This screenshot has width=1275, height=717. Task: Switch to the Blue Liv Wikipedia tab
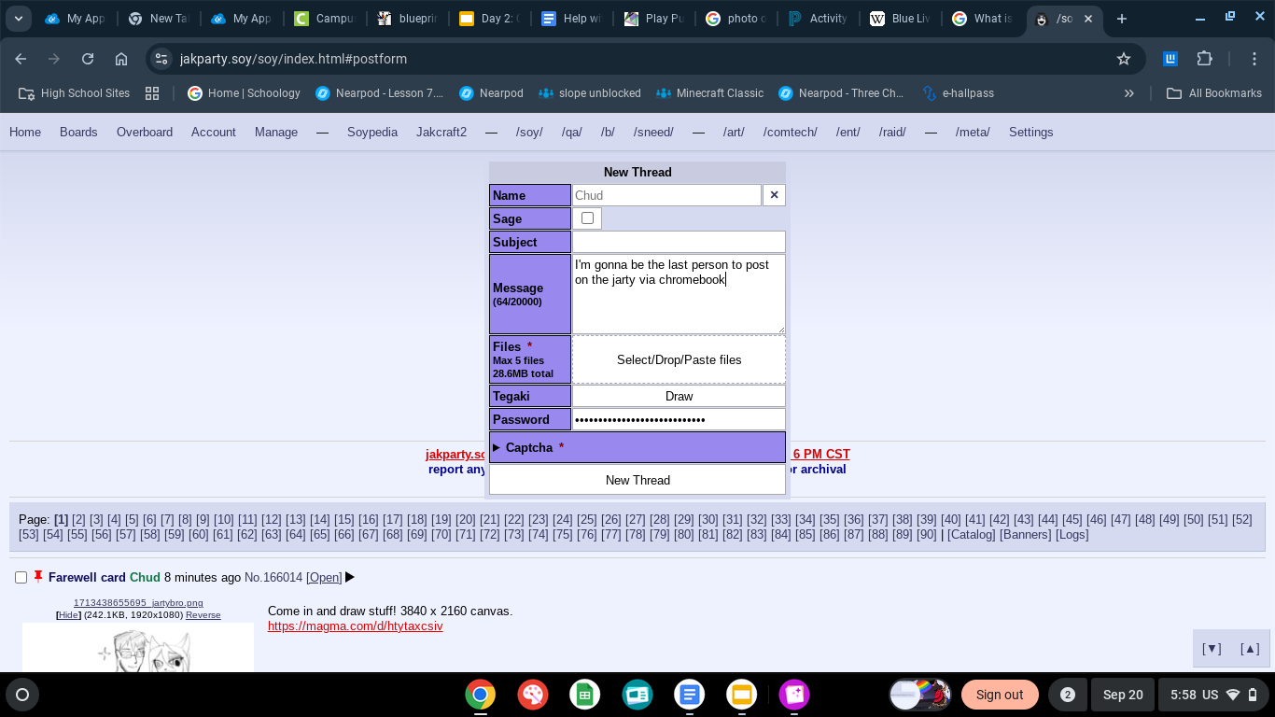900,19
